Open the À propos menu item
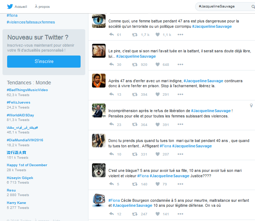 [42, 7]
